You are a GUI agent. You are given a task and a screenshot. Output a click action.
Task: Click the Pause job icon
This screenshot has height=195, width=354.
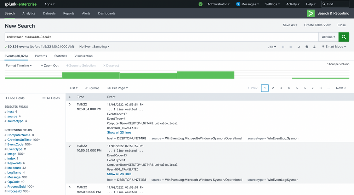(x=283, y=47)
